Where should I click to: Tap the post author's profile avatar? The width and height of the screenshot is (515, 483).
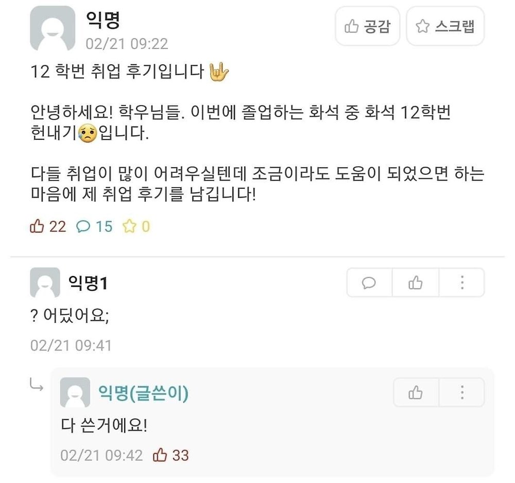tap(53, 28)
